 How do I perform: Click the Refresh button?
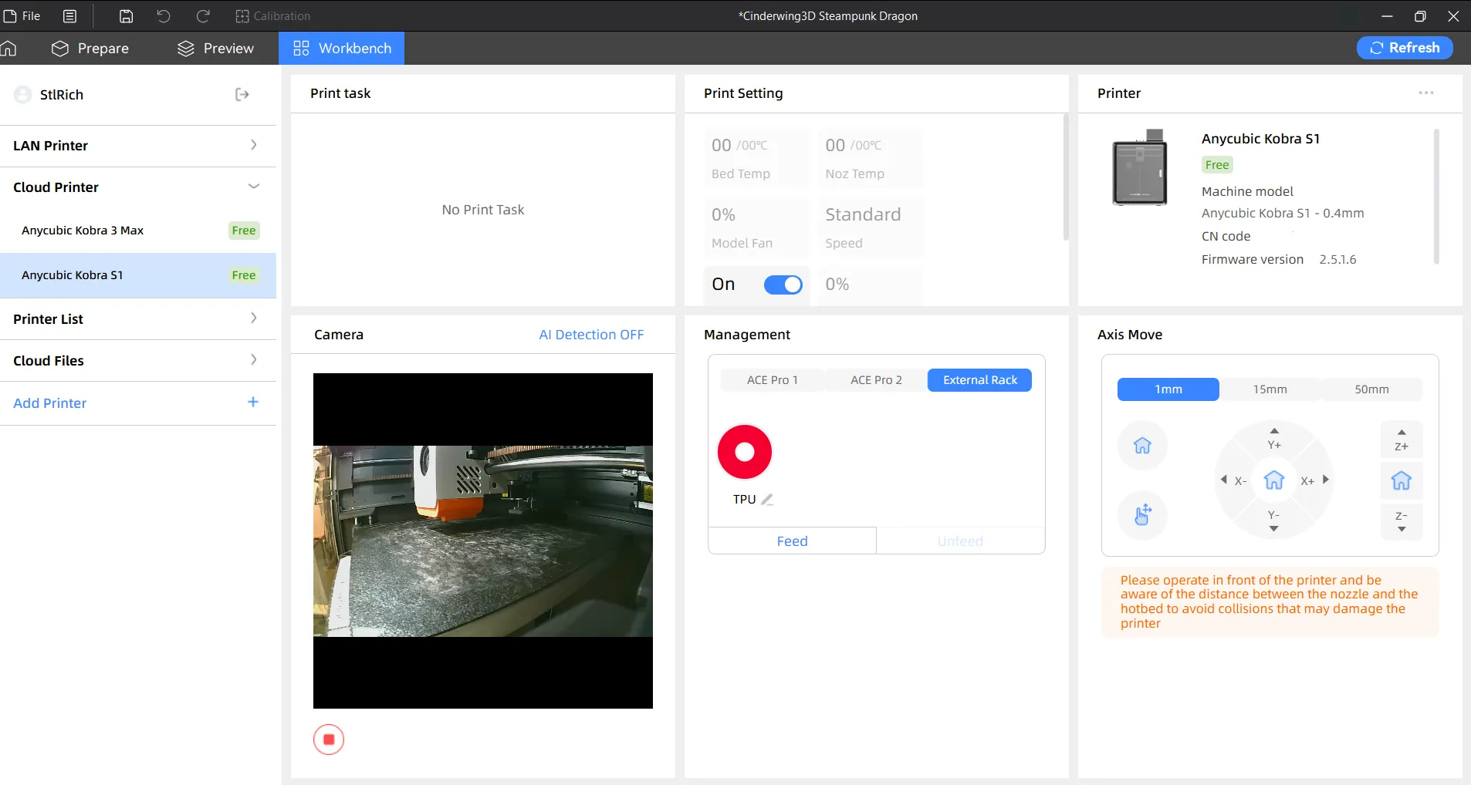[1405, 48]
